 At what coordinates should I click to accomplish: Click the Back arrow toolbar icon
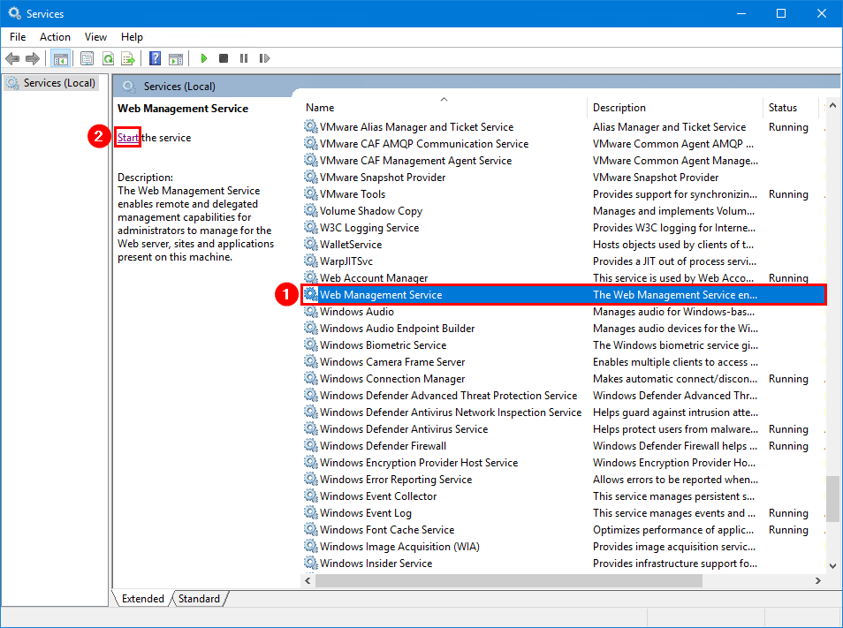12,58
